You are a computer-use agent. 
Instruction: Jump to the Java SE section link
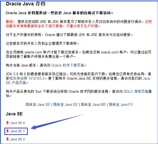[x=38, y=104]
